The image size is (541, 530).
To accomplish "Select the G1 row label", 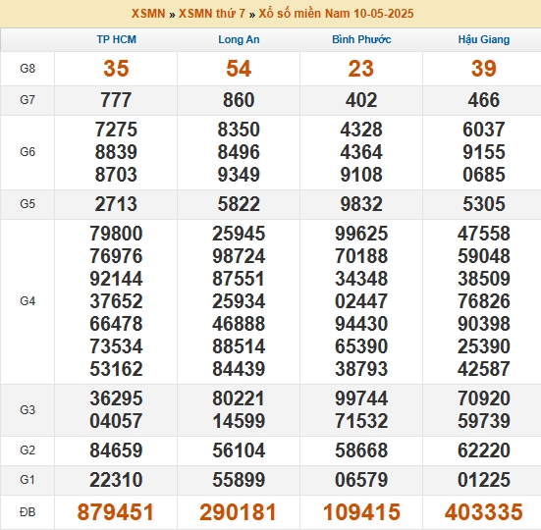I will click(27, 480).
